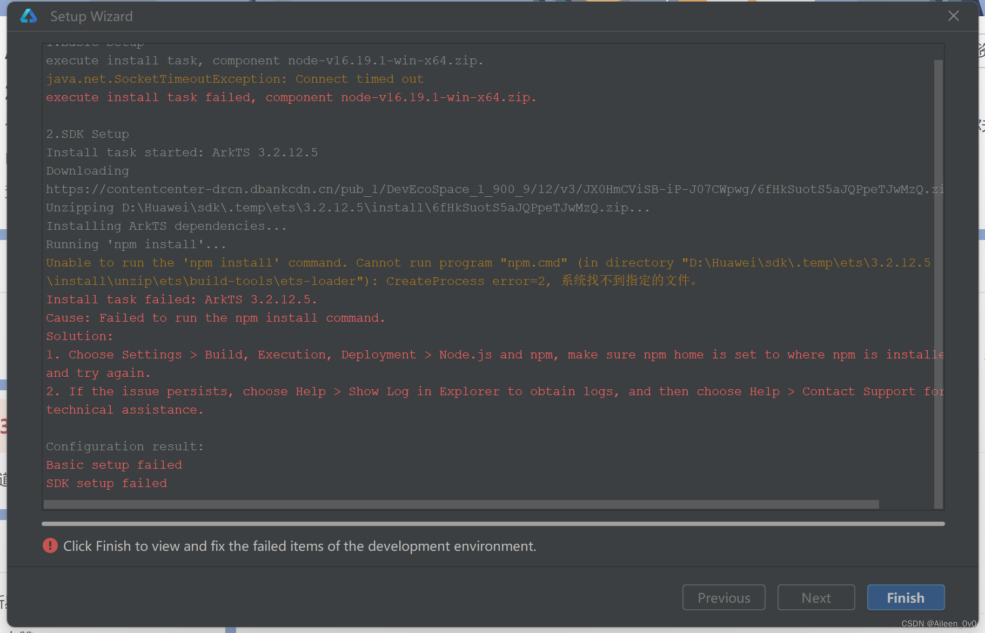Click the 'Unzipping D:\Huawei\sdk' line
Screen dimensions: 985x633
coord(348,208)
